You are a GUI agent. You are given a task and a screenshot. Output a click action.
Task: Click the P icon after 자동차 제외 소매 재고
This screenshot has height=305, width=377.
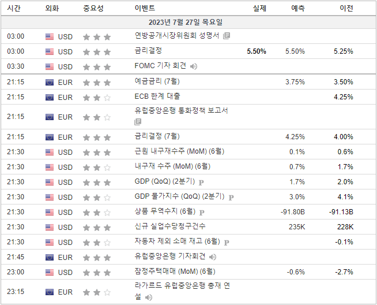point(227,242)
